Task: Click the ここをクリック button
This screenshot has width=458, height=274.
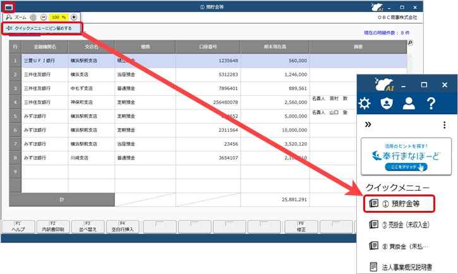Action: click(x=406, y=167)
